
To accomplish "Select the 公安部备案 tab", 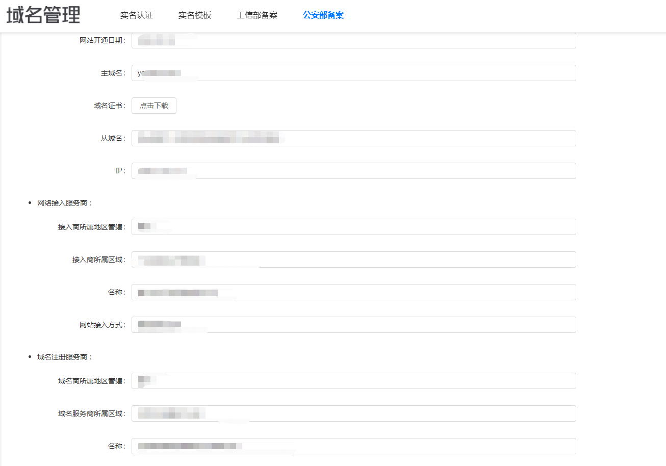I will [x=323, y=15].
